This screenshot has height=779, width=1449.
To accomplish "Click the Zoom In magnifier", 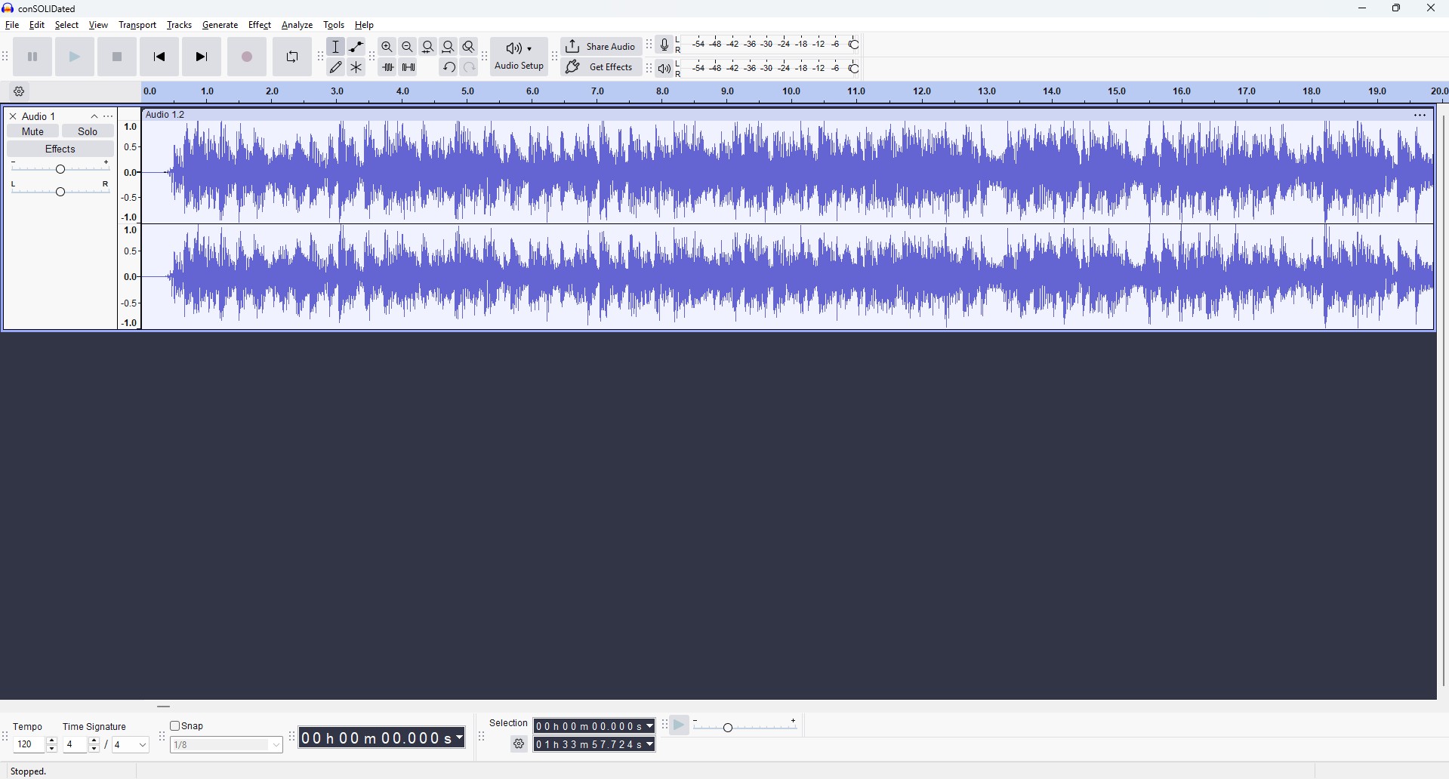I will (387, 47).
